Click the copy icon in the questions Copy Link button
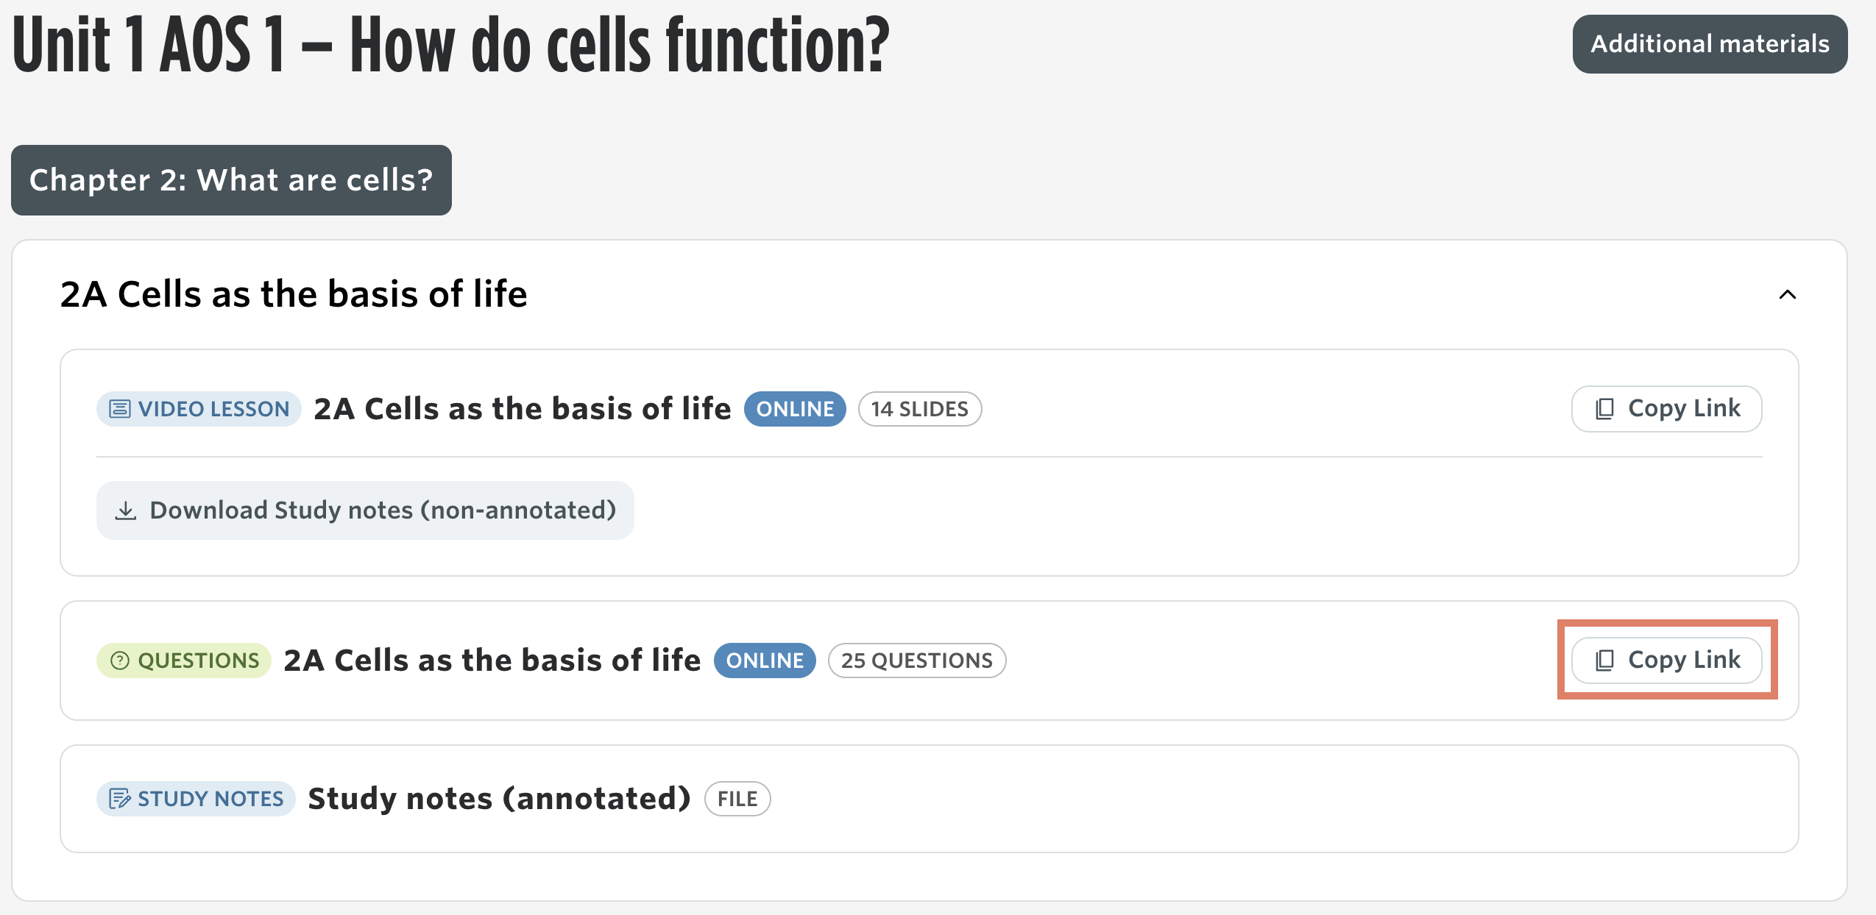Screen dimensions: 1876x915 pyautogui.click(x=1604, y=661)
